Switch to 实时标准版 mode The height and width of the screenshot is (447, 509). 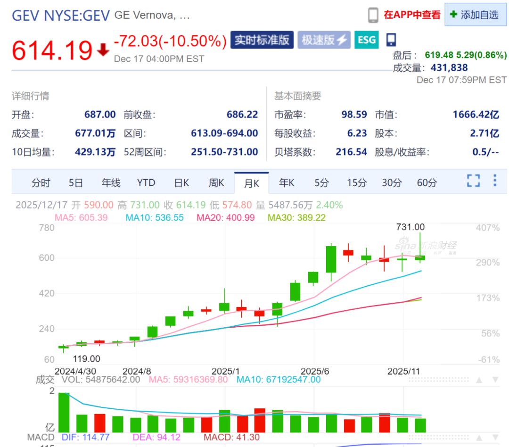(x=262, y=40)
